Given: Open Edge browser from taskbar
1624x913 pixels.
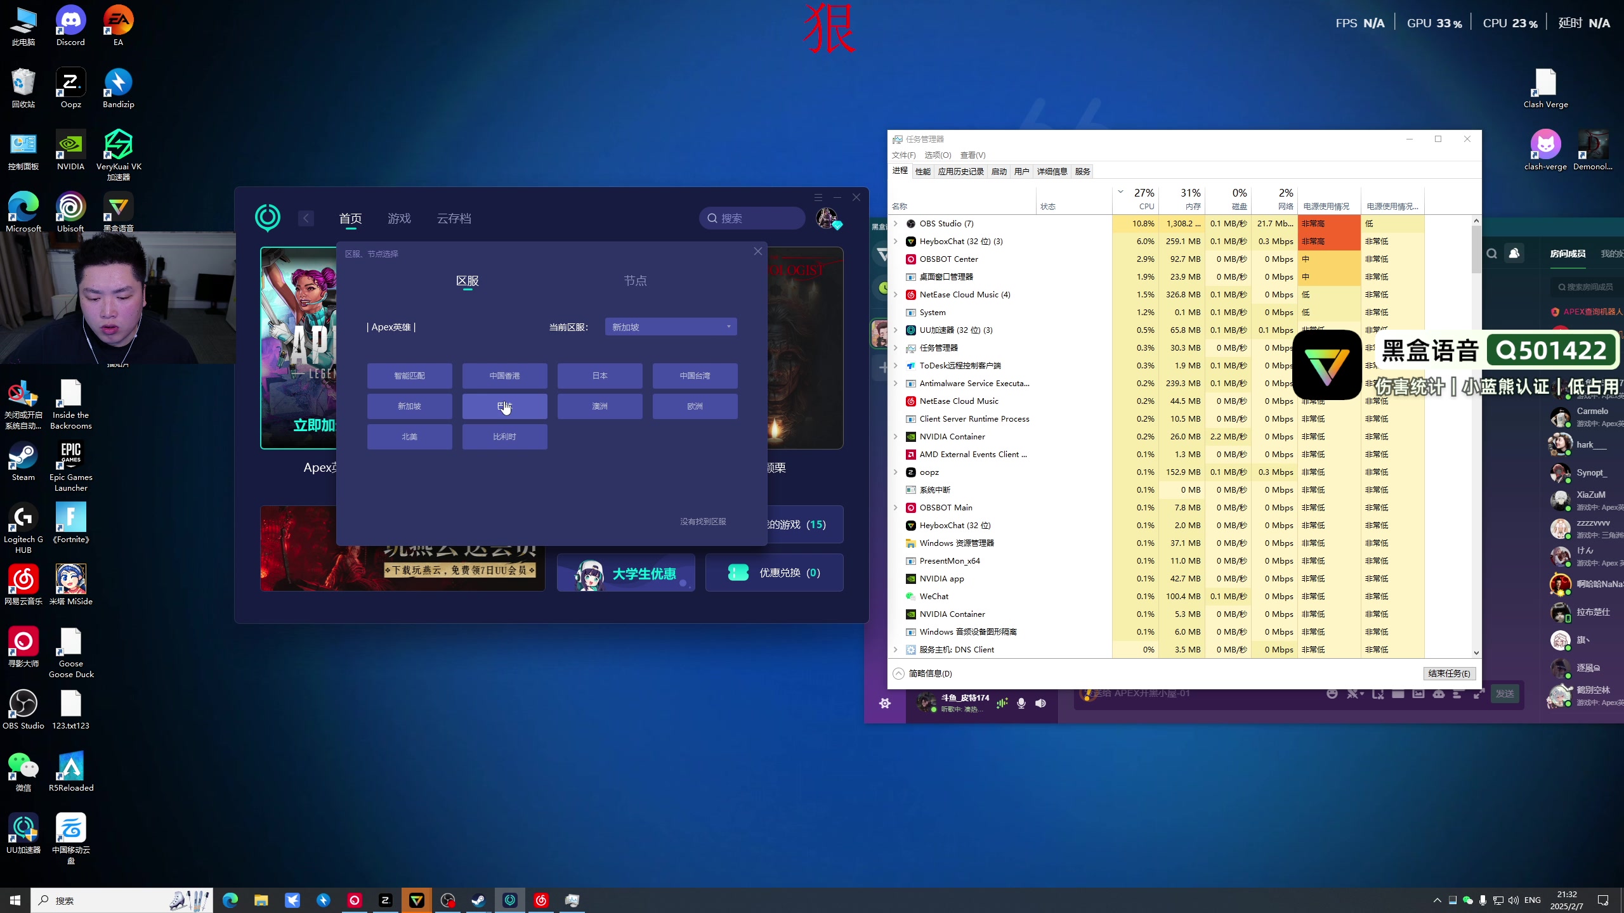Looking at the screenshot, I should (x=230, y=900).
